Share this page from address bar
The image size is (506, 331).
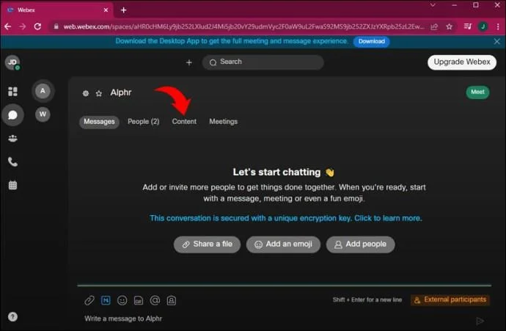coord(434,26)
